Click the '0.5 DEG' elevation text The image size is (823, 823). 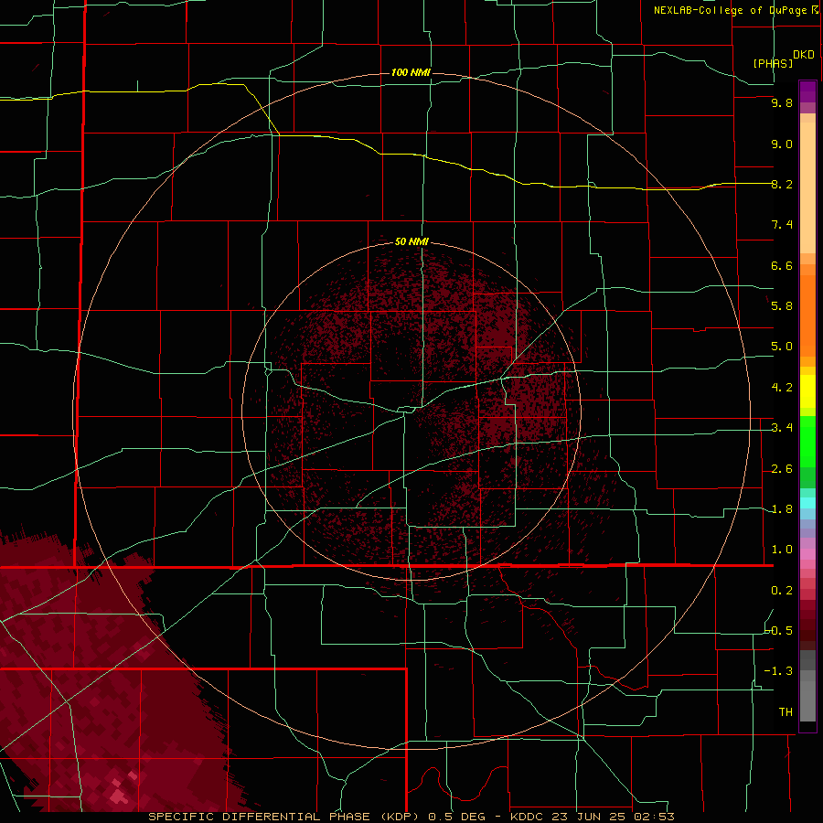(456, 817)
